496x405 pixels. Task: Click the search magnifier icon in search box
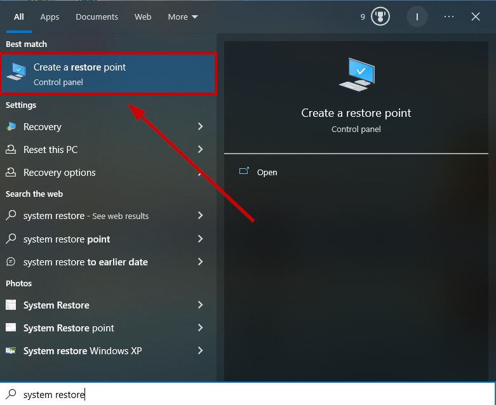coord(11,394)
